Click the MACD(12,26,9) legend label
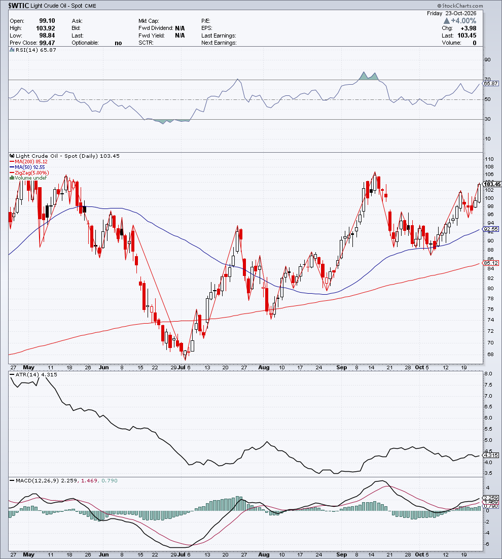502x559 pixels. (x=38, y=480)
